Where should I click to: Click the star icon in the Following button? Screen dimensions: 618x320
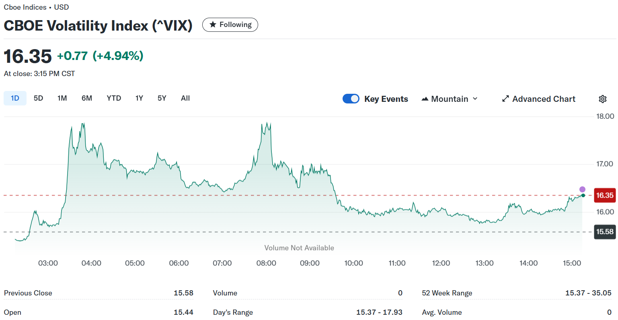[213, 25]
